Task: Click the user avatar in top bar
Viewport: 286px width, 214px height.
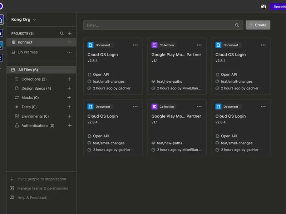Action: (263, 6)
